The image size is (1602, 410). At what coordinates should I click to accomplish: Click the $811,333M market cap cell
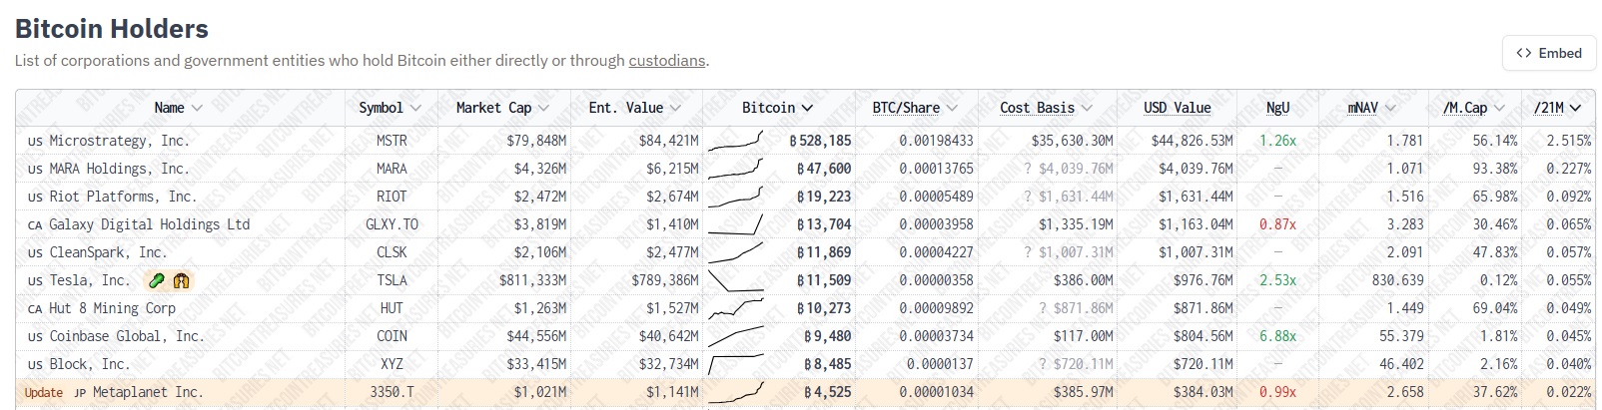click(x=532, y=280)
